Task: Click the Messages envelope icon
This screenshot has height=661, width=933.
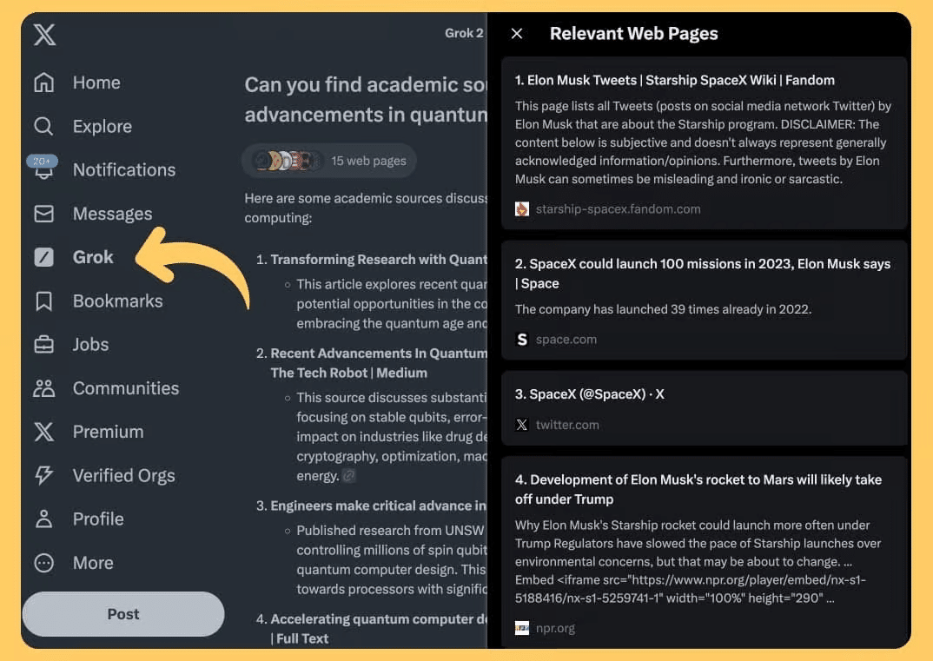Action: (44, 214)
